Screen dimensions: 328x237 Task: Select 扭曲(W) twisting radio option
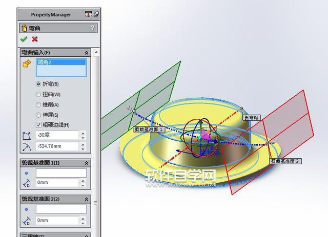pyautogui.click(x=38, y=94)
